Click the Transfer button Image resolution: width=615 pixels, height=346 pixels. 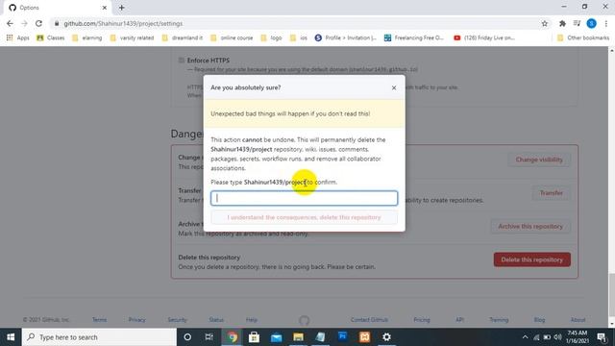[551, 193]
